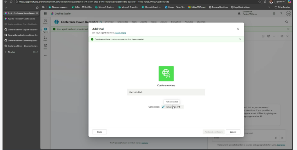Click the browser address bar URL
The image size is (297, 150).
(x=94, y=2)
